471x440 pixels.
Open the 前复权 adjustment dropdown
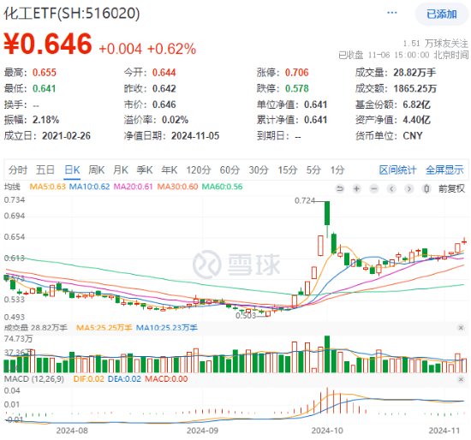[x=452, y=188]
